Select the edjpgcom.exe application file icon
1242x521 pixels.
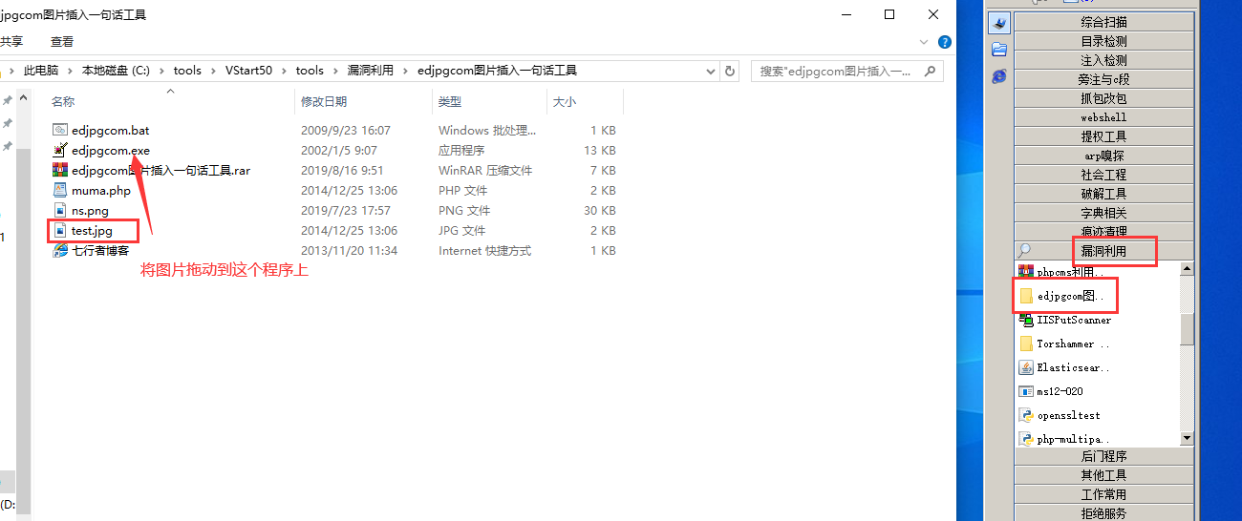[x=59, y=150]
